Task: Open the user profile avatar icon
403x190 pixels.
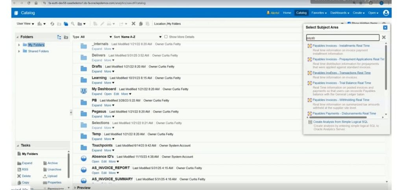Action: pos(386,13)
